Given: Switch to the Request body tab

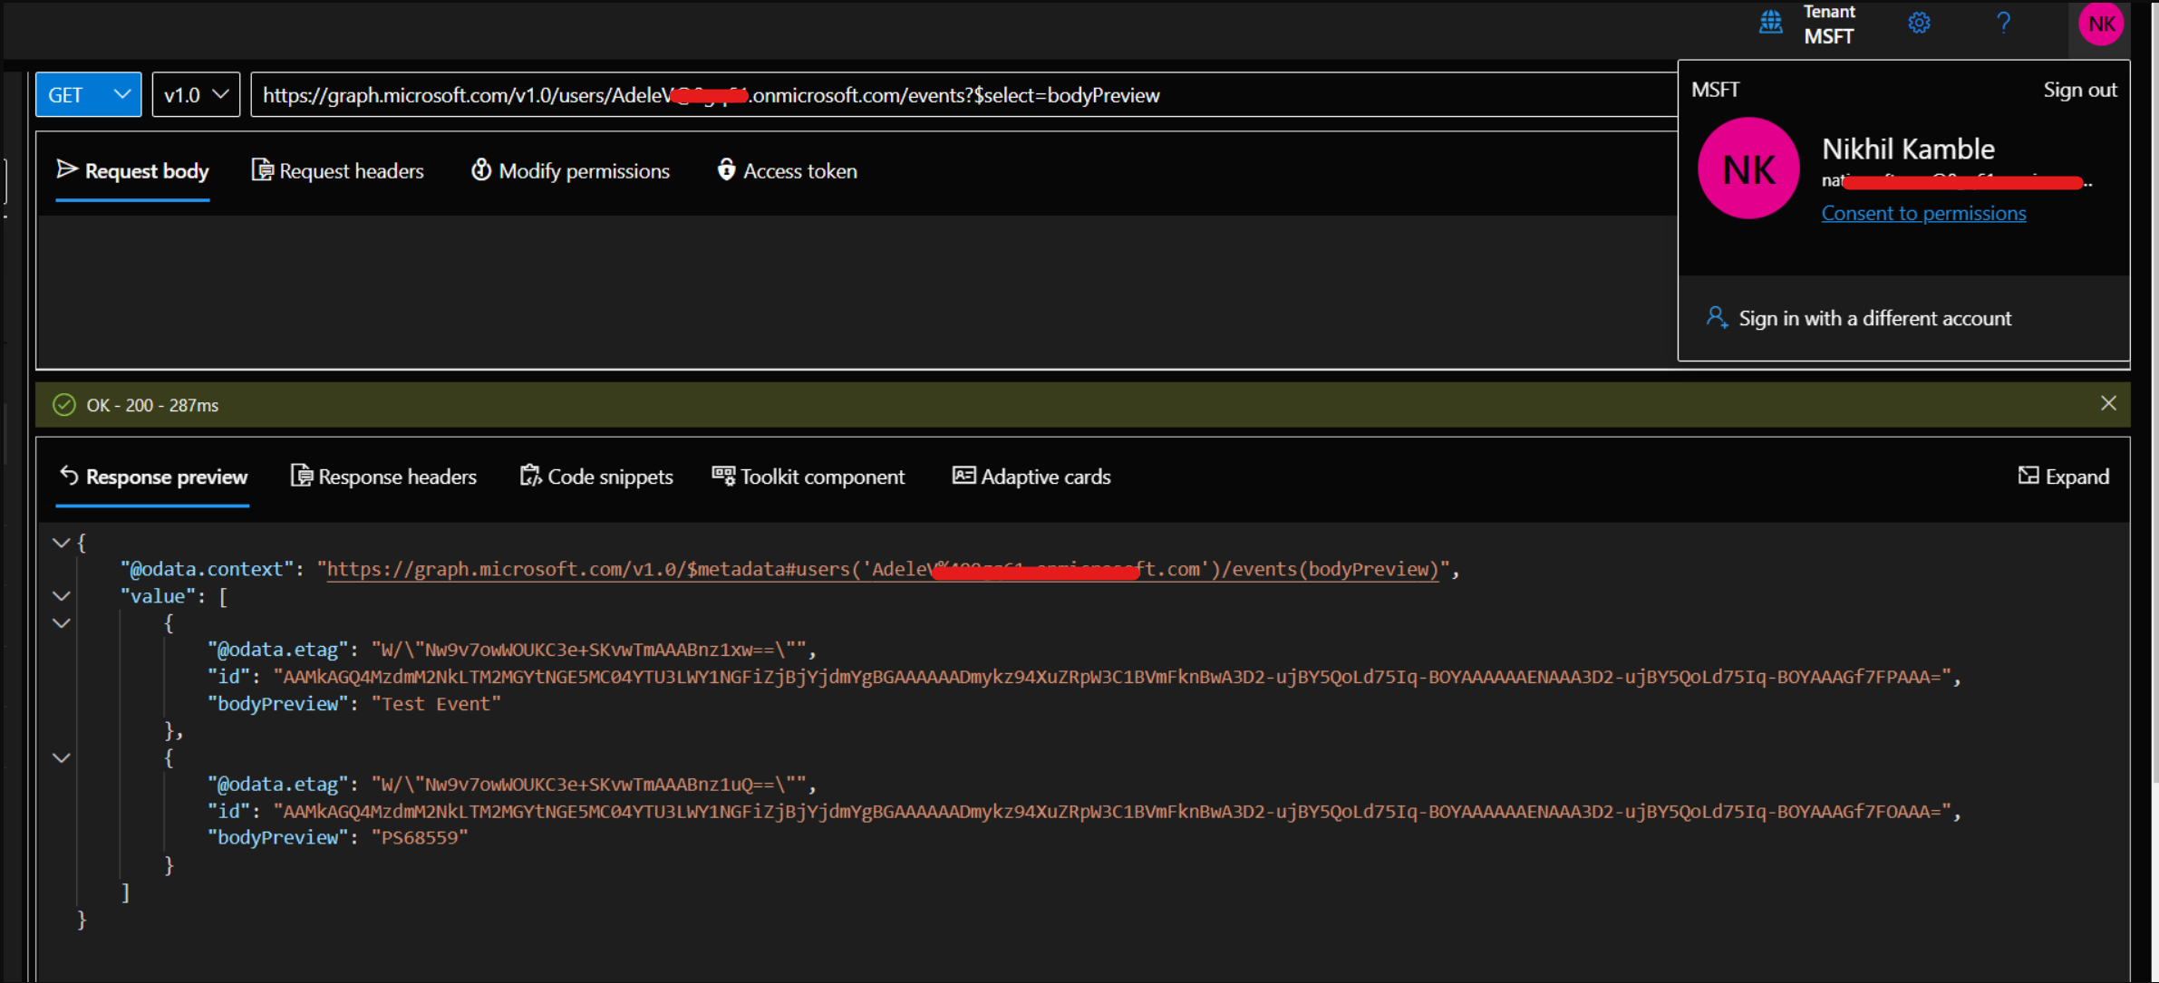Looking at the screenshot, I should coord(132,170).
